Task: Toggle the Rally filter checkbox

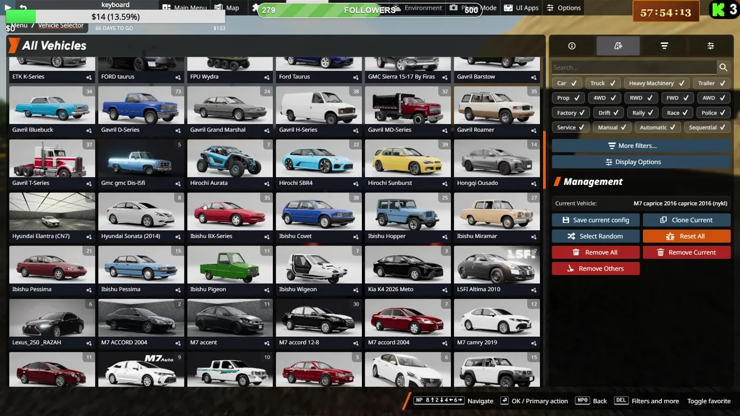Action: pyautogui.click(x=642, y=113)
